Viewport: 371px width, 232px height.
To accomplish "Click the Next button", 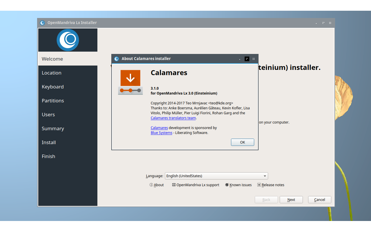I will [291, 200].
